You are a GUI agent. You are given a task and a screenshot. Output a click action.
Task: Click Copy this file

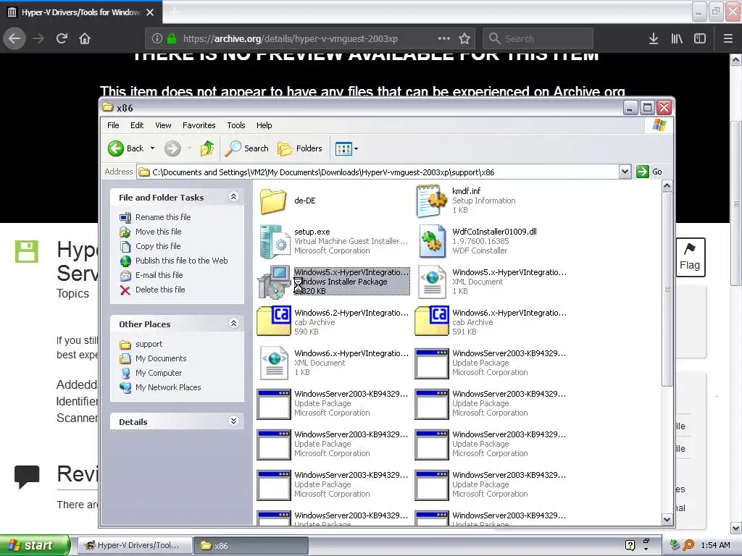coord(157,246)
